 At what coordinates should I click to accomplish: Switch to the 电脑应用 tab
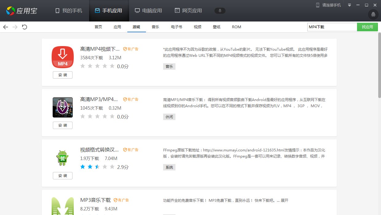point(148,10)
